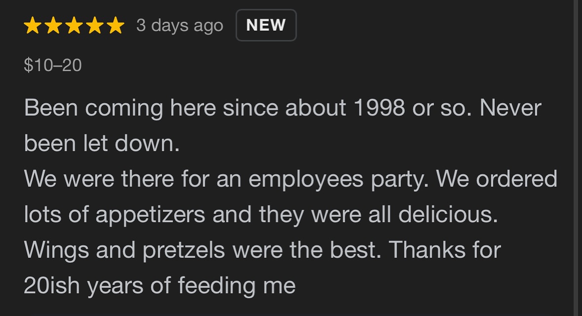Click the second yellow rating star
This screenshot has height=316, width=582.
(53, 25)
